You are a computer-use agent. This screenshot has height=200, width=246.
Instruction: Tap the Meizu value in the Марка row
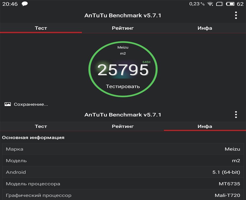tap(232, 149)
